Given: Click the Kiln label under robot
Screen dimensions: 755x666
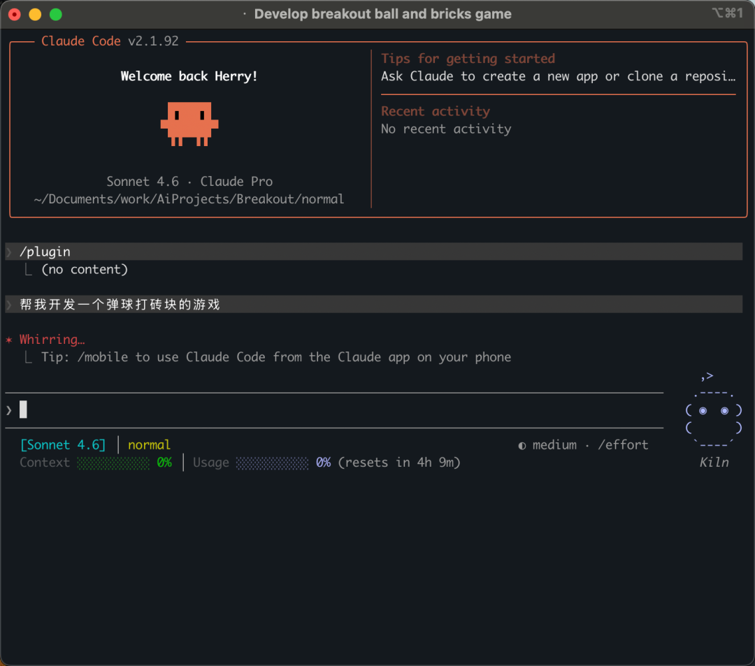Looking at the screenshot, I should (714, 462).
